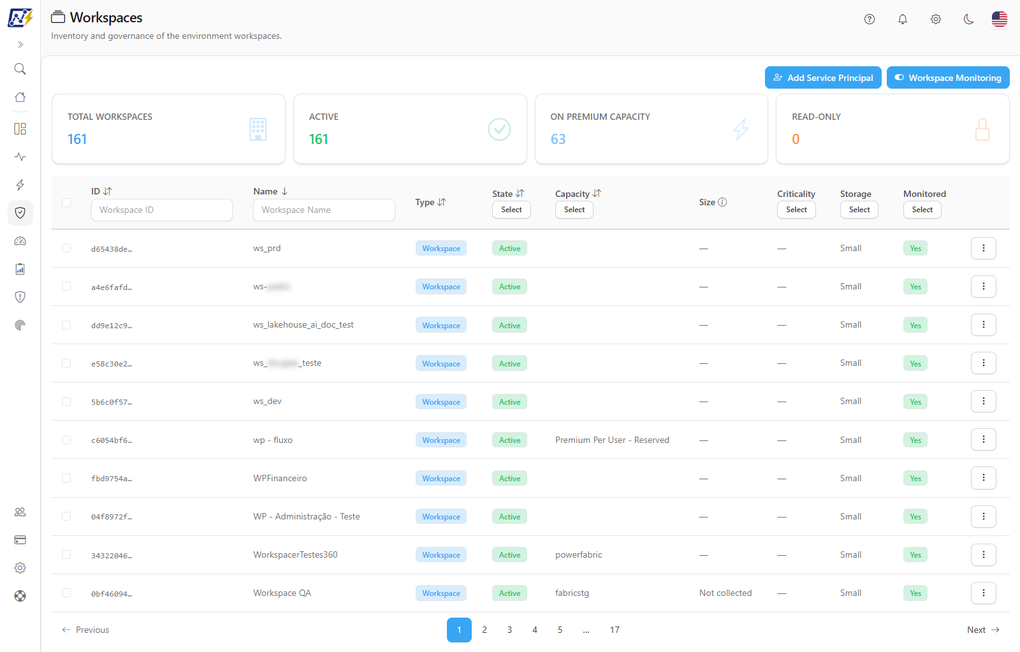Check the box for the Workspace QA row
The height and width of the screenshot is (652, 1020).
(x=66, y=593)
